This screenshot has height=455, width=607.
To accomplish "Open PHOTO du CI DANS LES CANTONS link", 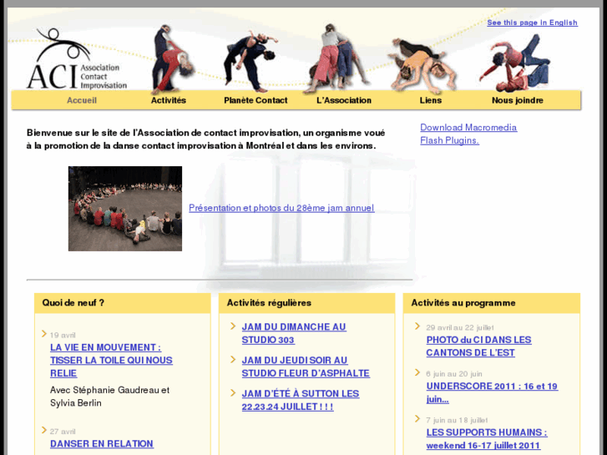I will [x=479, y=346].
